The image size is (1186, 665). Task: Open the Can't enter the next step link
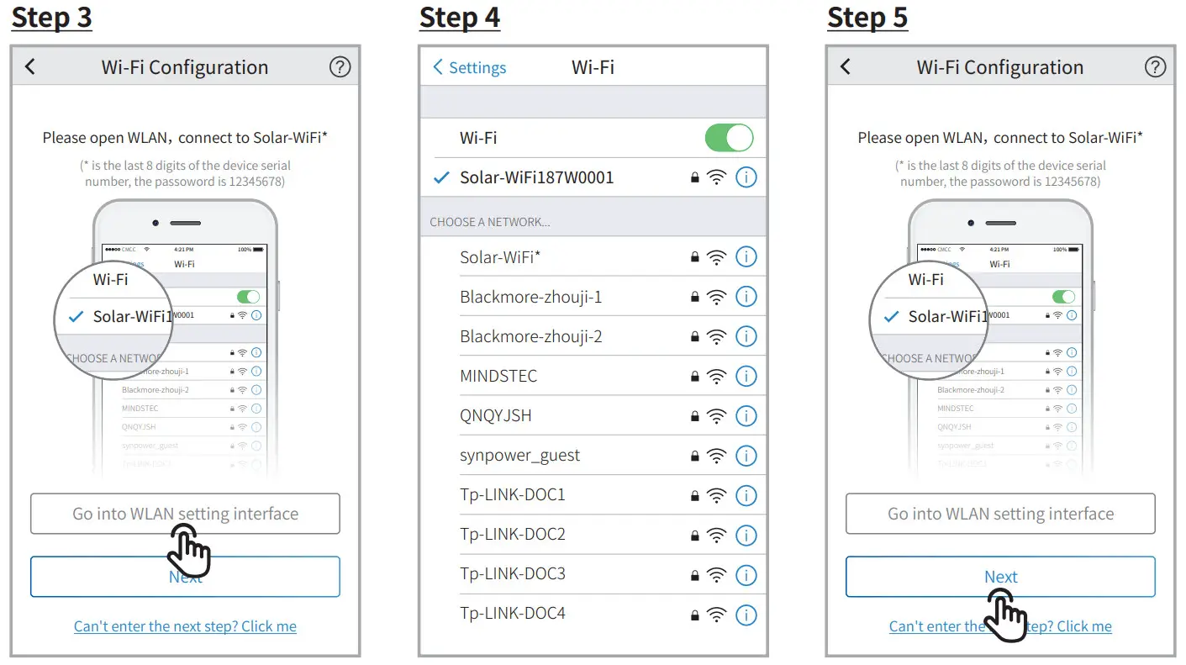(x=184, y=625)
